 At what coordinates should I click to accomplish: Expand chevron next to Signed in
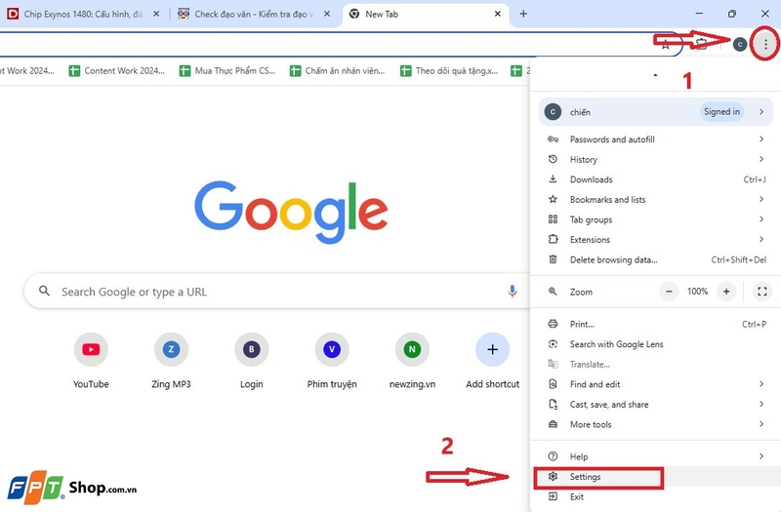tap(761, 112)
